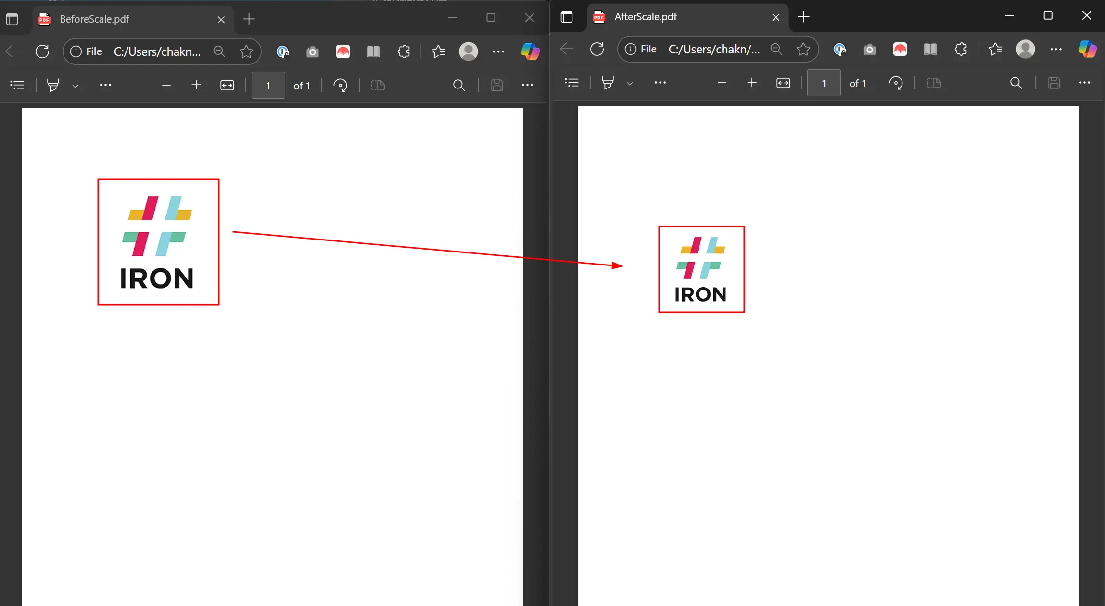Open search in BeforeScale.pdf viewer

click(459, 86)
